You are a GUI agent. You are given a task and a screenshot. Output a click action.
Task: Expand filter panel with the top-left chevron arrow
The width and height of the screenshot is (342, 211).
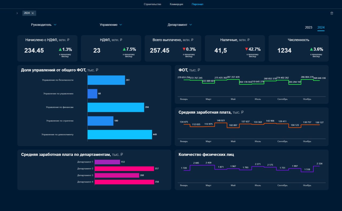click(17, 13)
